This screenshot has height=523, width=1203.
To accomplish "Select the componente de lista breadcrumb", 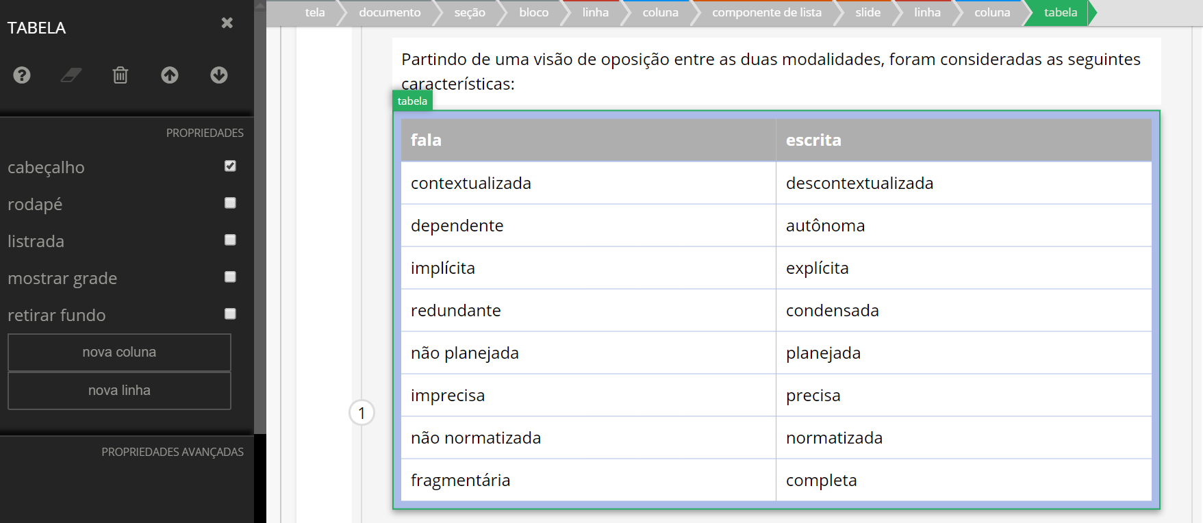I will click(766, 12).
